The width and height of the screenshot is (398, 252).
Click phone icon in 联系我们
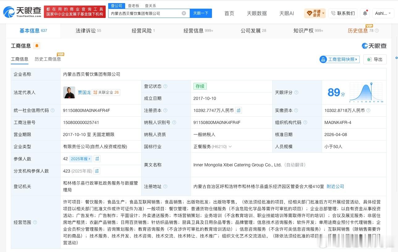point(333,13)
